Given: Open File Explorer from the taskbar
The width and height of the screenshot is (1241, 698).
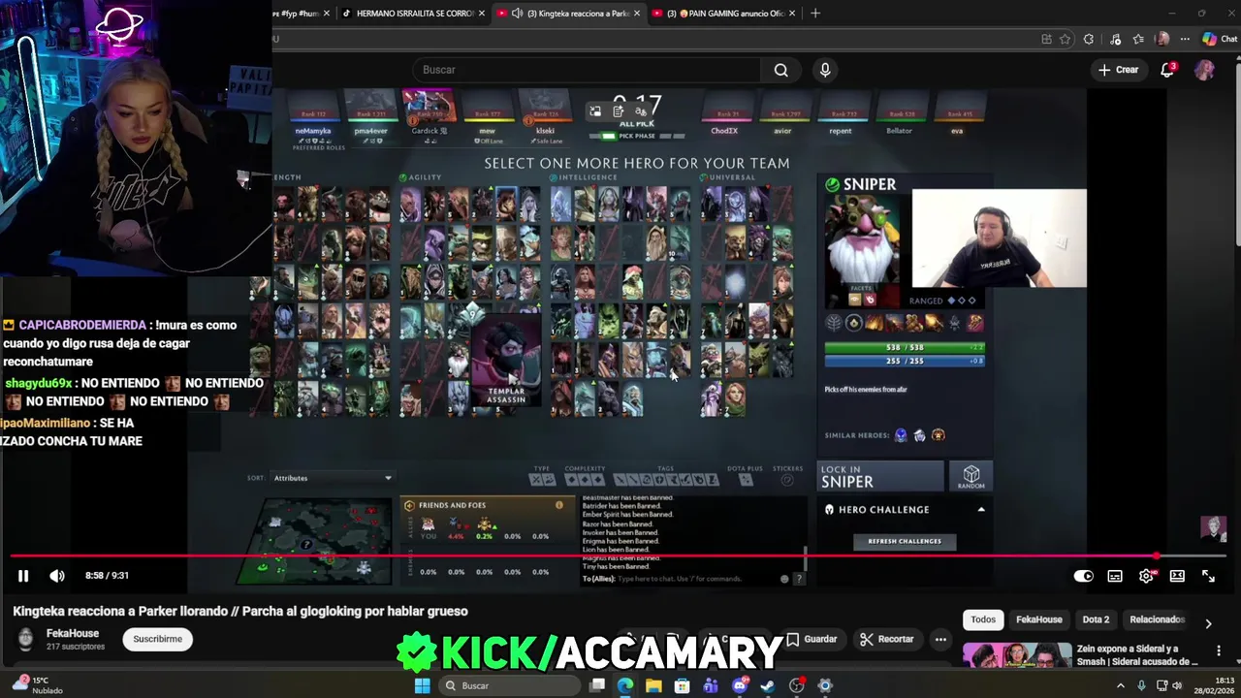Looking at the screenshot, I should (653, 686).
